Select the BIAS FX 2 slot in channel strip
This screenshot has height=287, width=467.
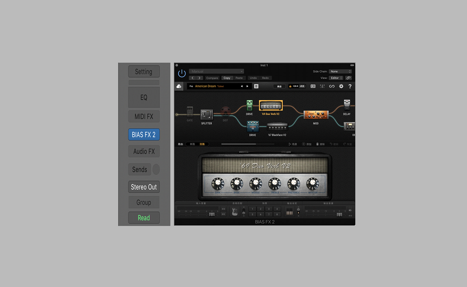click(x=143, y=134)
